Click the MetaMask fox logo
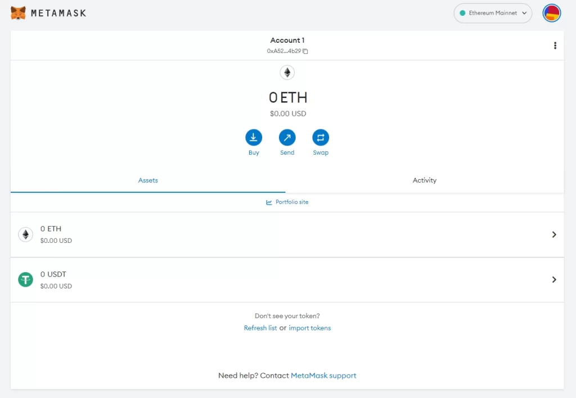 18,13
